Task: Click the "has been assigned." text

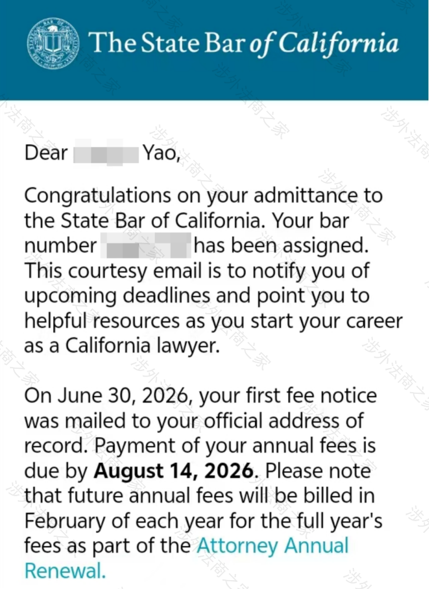Action: coord(281,246)
